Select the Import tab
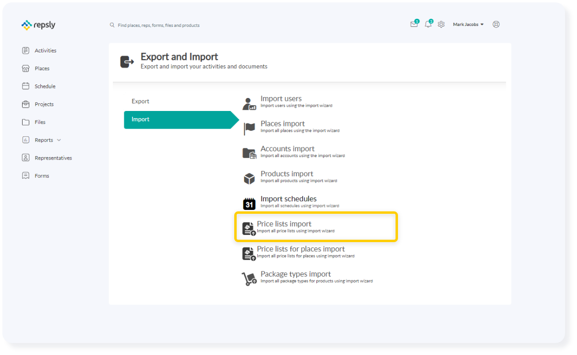The width and height of the screenshot is (577, 355). pyautogui.click(x=181, y=120)
